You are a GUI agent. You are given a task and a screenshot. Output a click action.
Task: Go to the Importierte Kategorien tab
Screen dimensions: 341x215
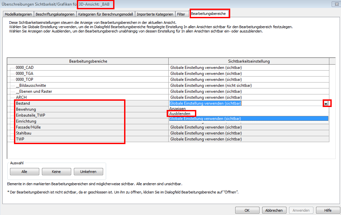coord(155,14)
